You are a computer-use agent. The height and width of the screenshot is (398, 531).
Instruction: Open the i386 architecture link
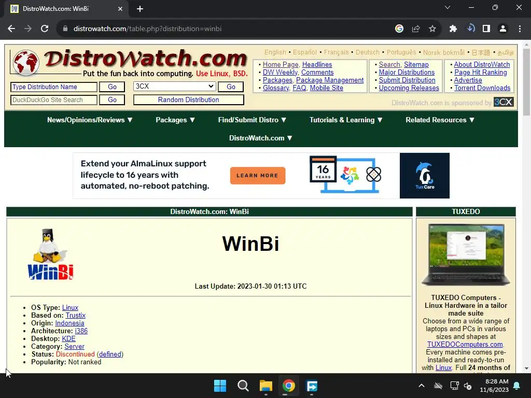coord(81,331)
